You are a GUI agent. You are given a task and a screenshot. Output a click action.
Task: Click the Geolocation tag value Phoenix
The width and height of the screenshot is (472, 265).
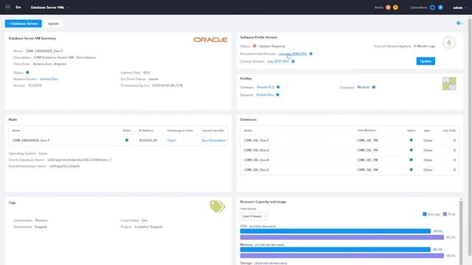41,220
